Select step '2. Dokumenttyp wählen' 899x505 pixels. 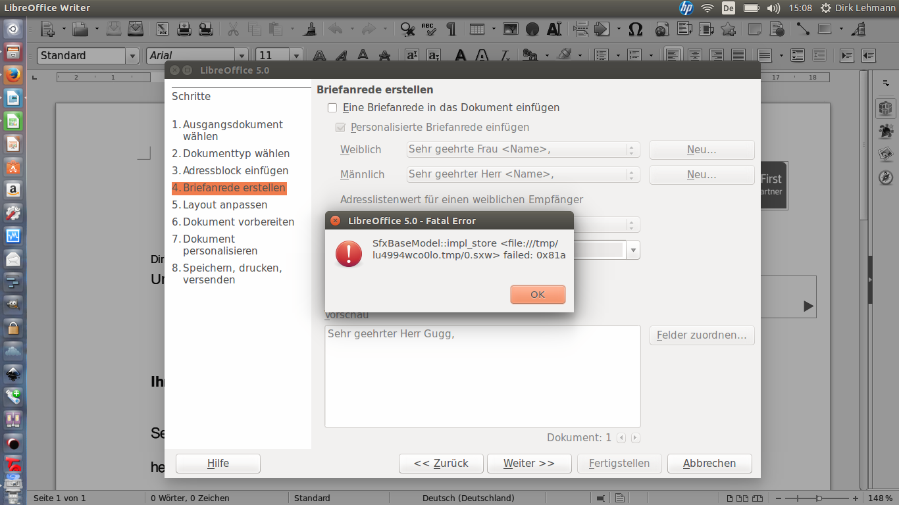[x=231, y=153]
